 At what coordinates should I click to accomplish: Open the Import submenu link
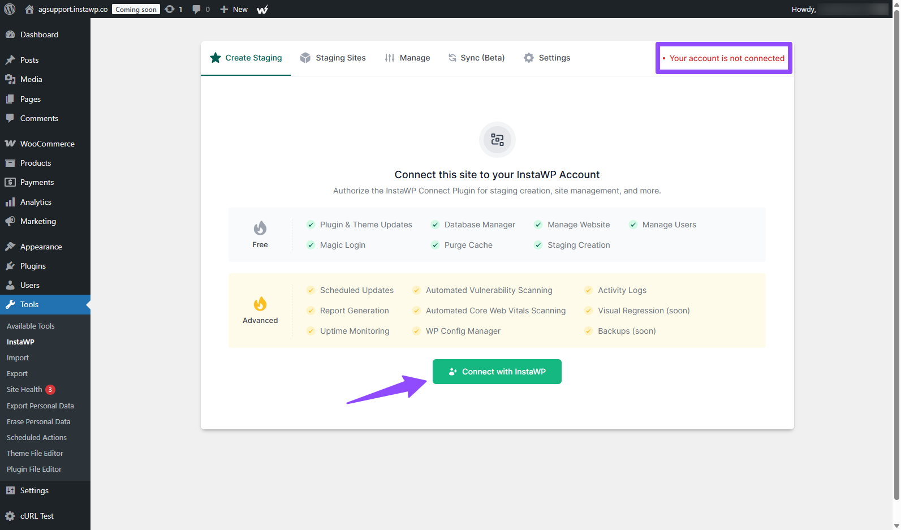18,357
